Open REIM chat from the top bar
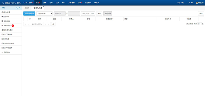 pos(190,3)
